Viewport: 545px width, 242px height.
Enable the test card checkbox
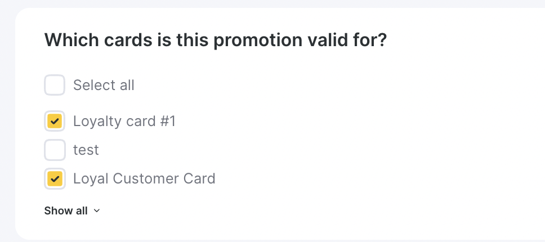pos(55,150)
